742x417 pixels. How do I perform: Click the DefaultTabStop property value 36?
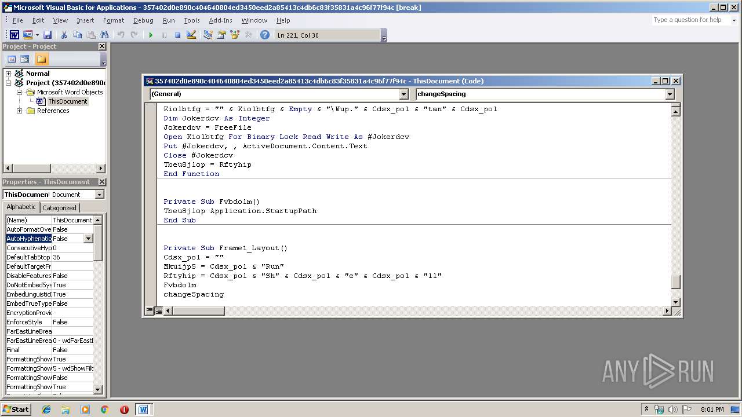pos(72,257)
